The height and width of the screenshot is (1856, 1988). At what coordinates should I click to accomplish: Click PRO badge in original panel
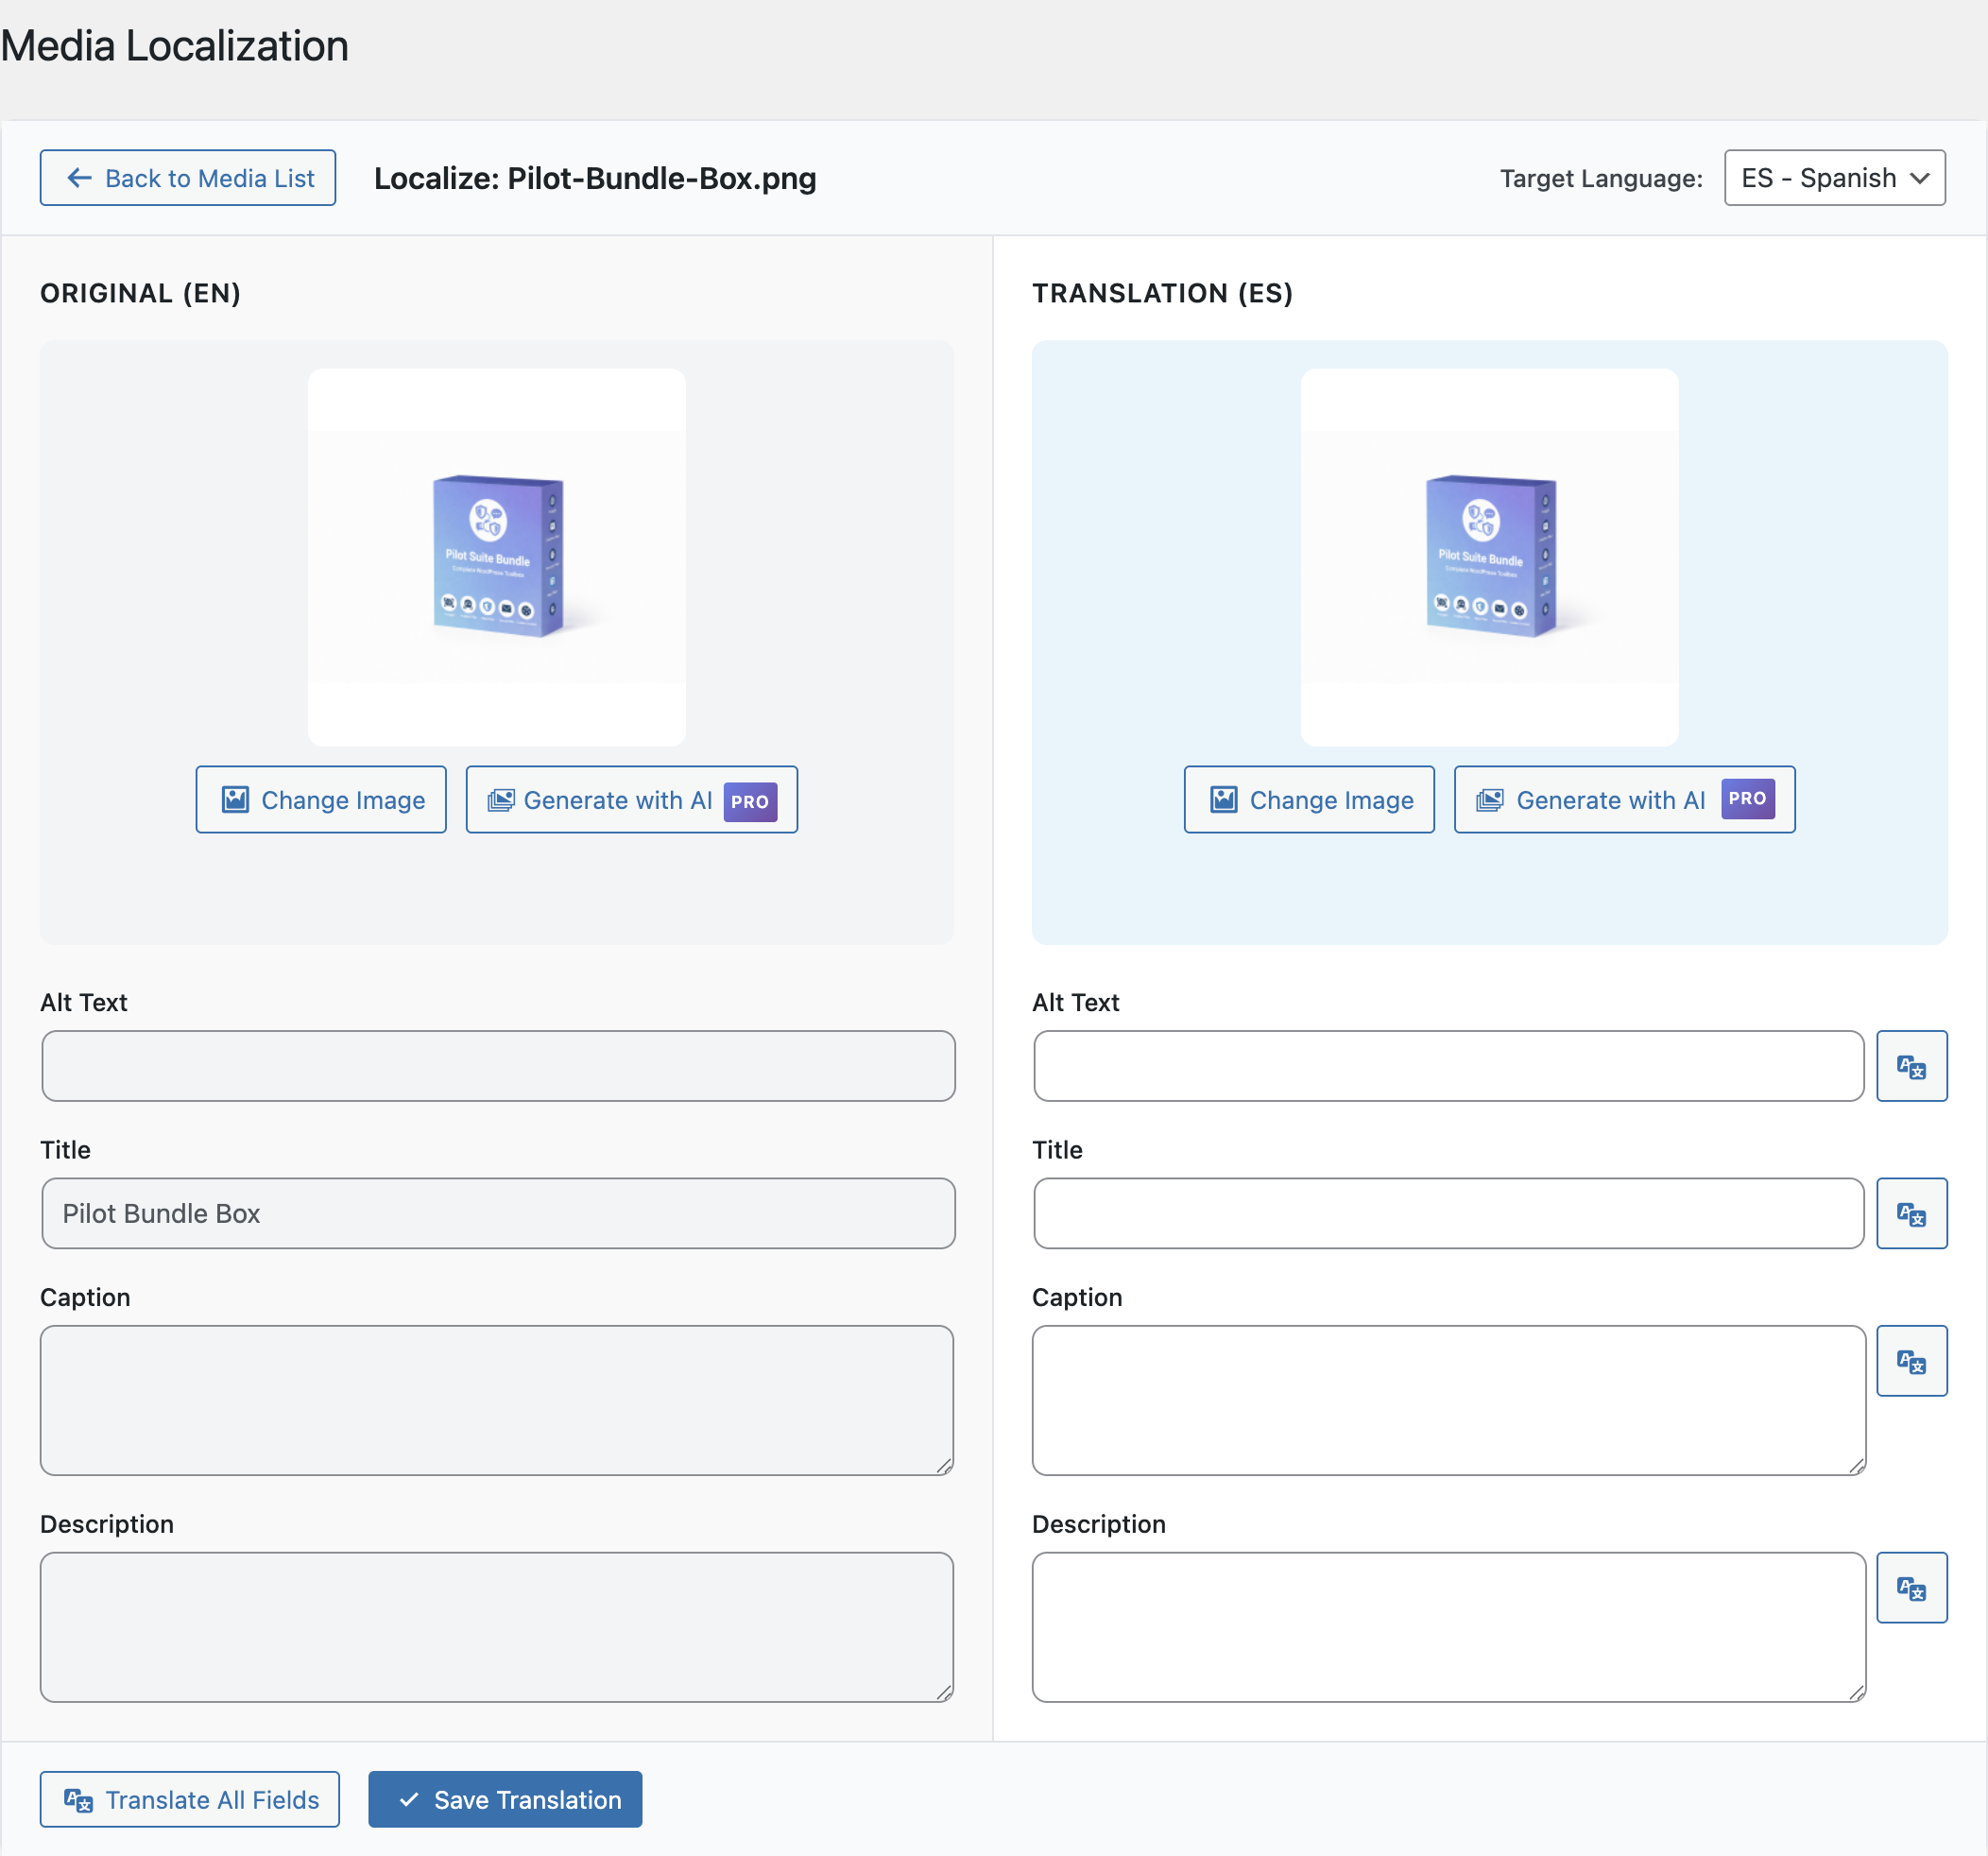click(750, 801)
